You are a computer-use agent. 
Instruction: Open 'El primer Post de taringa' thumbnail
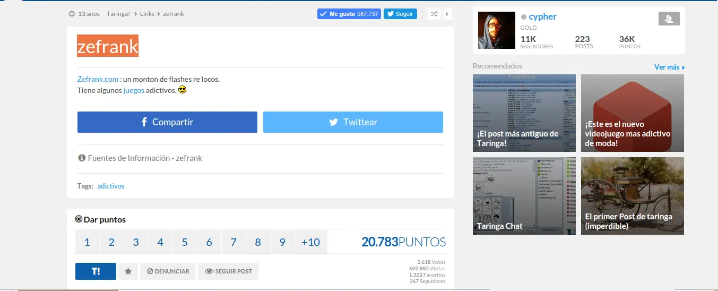click(x=633, y=196)
